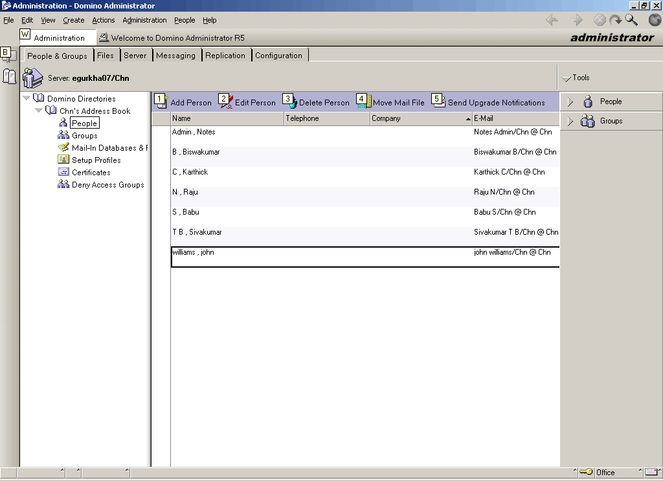Click the Move Mail File action button
Screen dimensions: 663x481
(x=390, y=102)
